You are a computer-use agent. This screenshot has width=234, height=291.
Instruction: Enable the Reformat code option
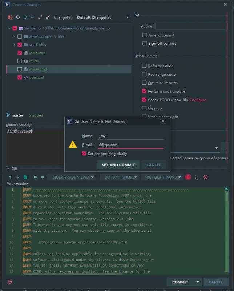[x=144, y=66]
